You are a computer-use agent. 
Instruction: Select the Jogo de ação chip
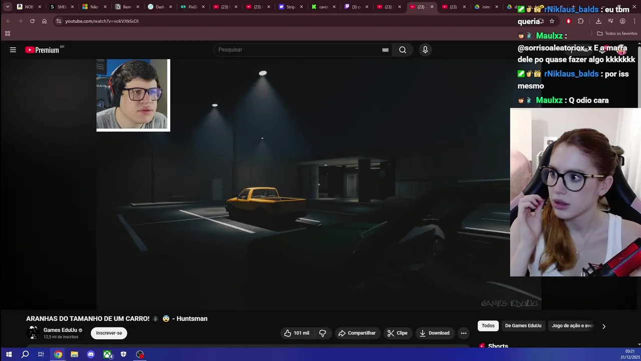[x=572, y=326]
